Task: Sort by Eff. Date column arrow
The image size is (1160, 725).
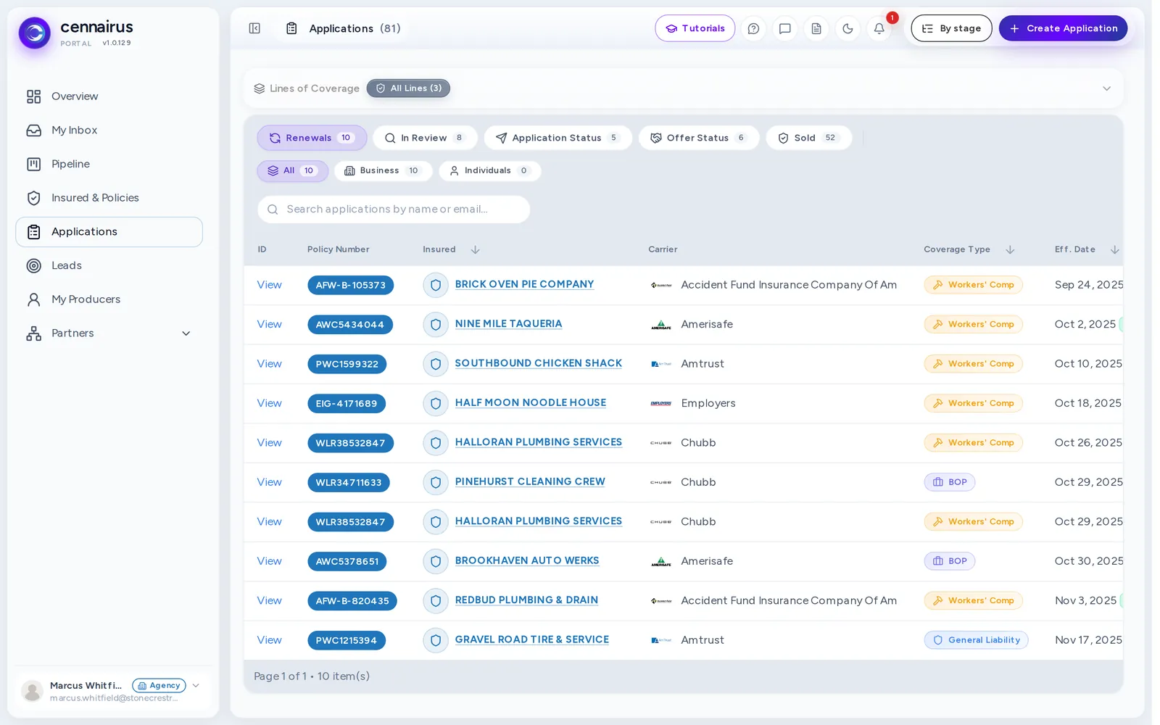Action: [1114, 249]
